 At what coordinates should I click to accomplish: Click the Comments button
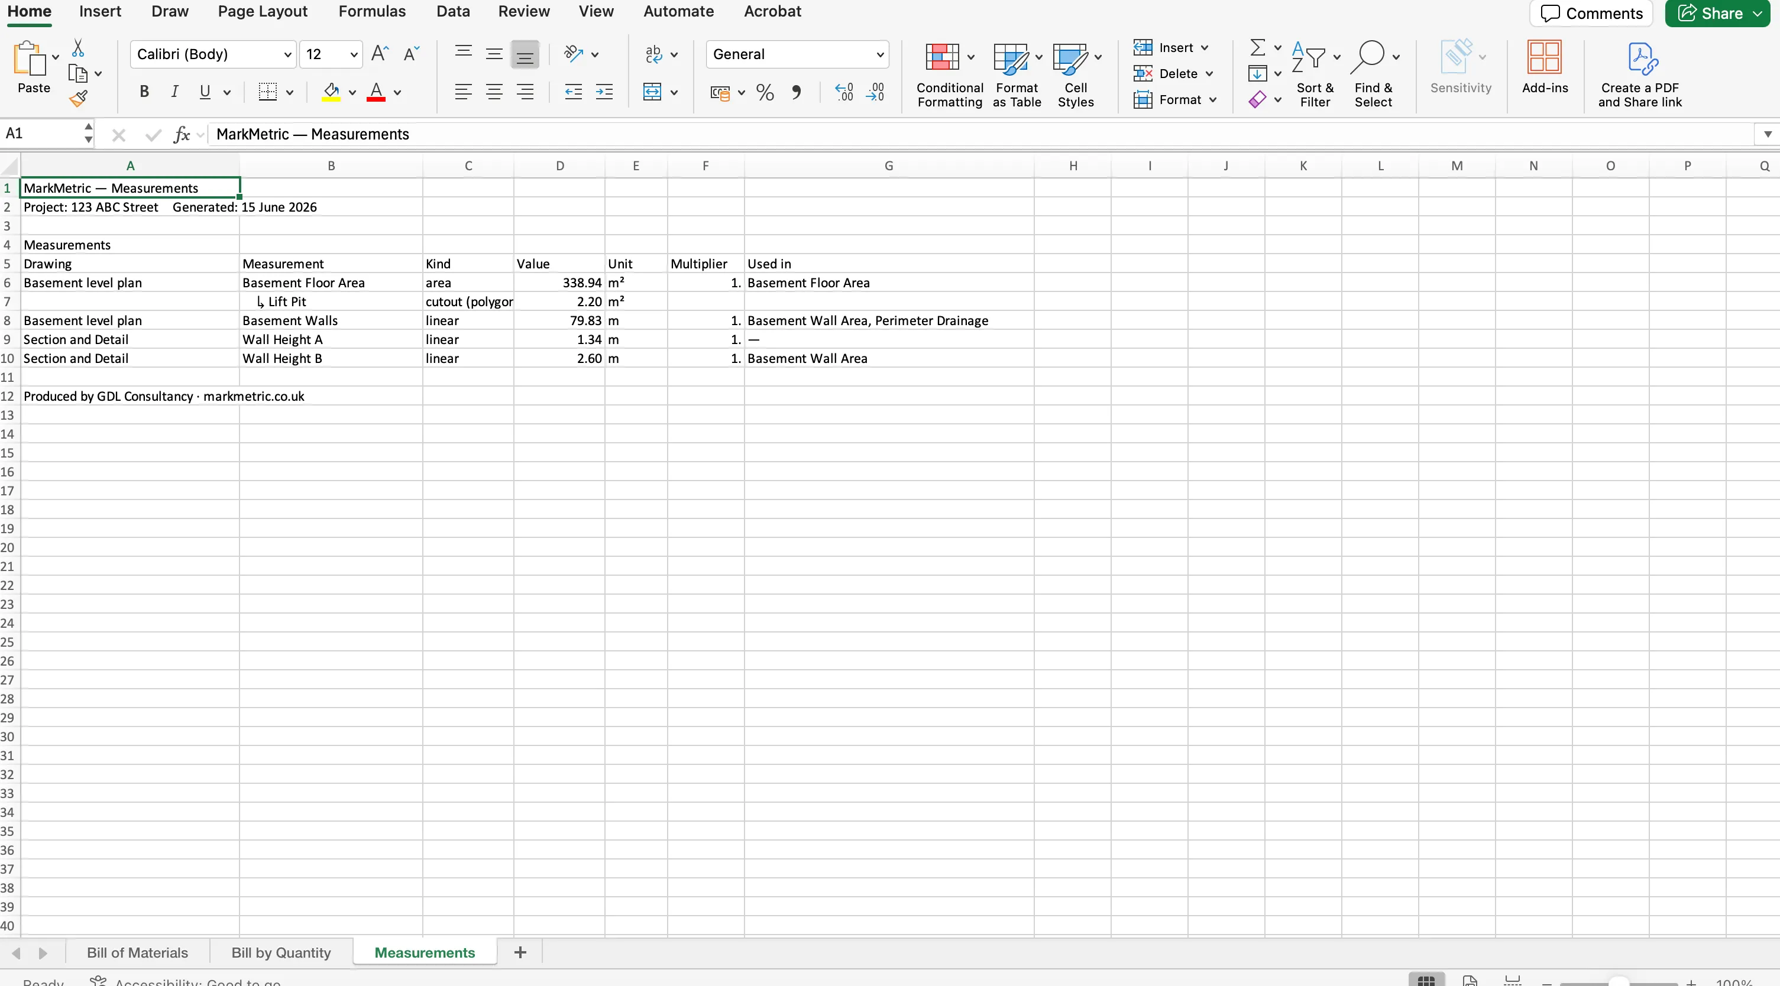tap(1591, 13)
